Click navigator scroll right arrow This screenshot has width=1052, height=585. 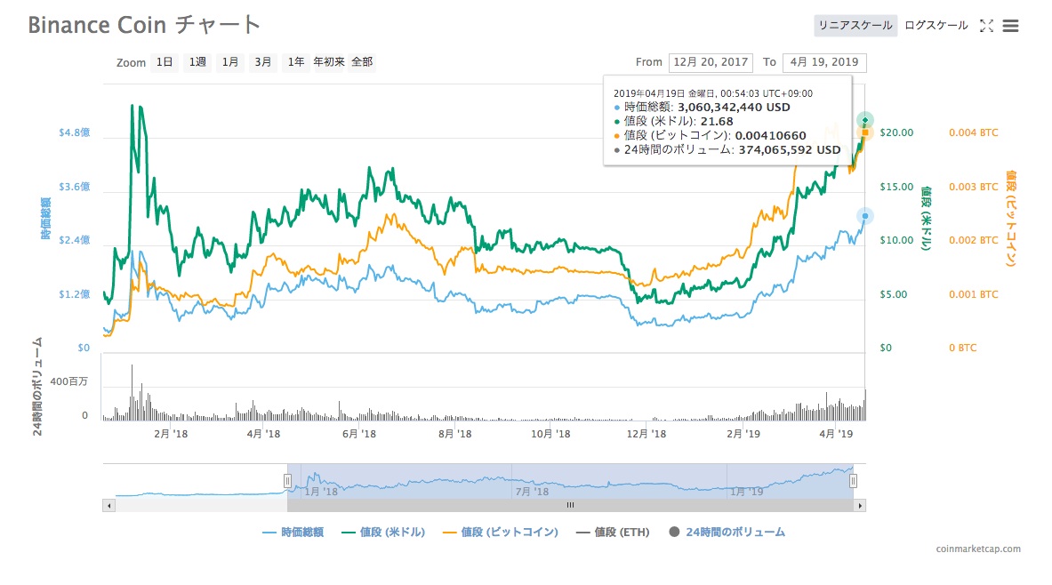click(x=859, y=505)
